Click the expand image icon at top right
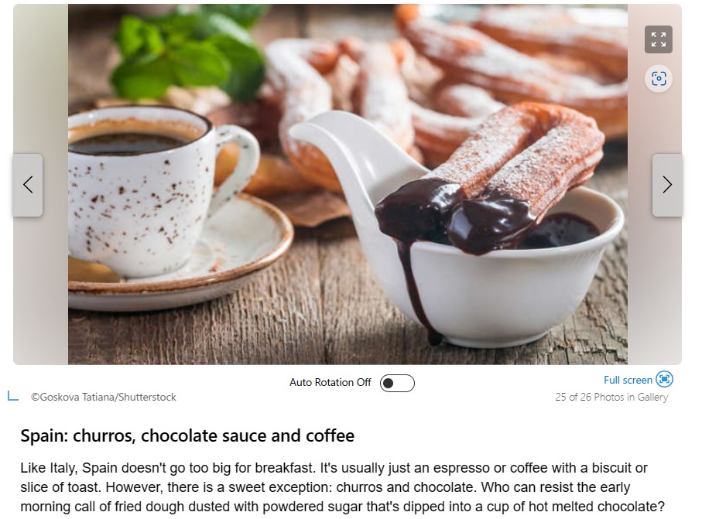This screenshot has width=702, height=519. (x=658, y=39)
